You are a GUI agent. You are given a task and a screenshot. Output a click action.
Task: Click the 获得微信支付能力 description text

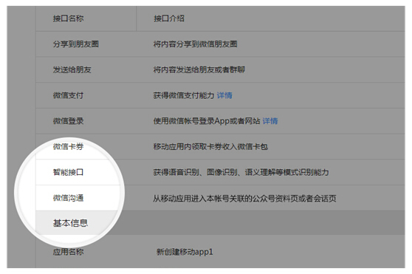[x=184, y=95]
